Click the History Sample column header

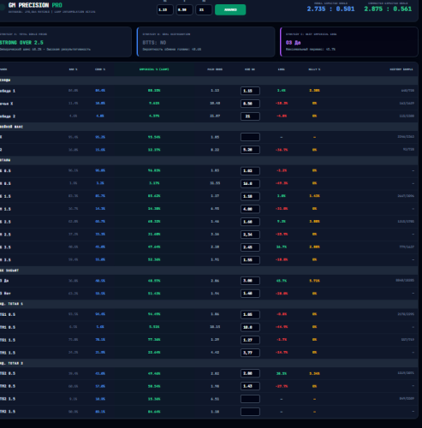coord(401,69)
